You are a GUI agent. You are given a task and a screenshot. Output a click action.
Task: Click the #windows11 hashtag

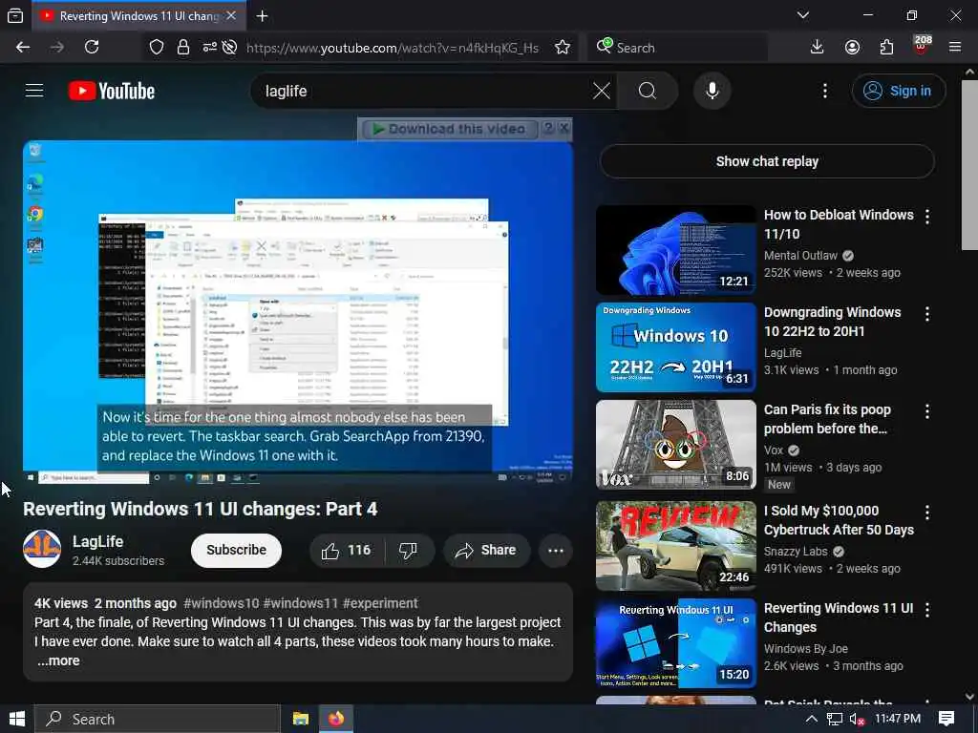click(x=300, y=603)
